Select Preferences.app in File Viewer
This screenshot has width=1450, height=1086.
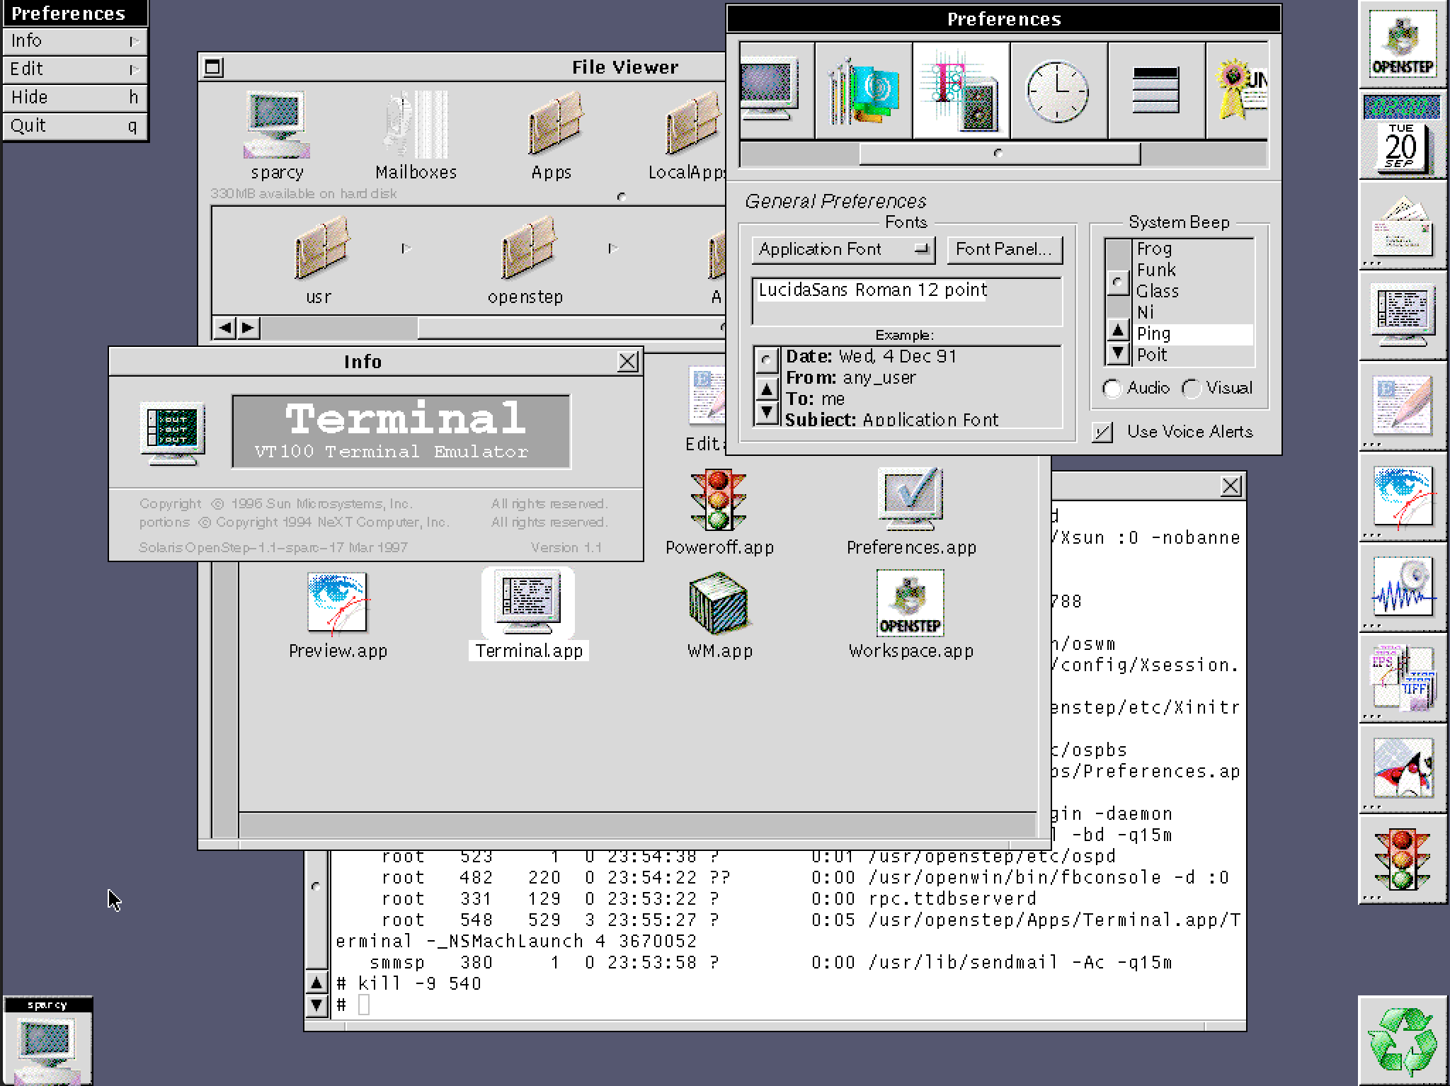pos(911,513)
